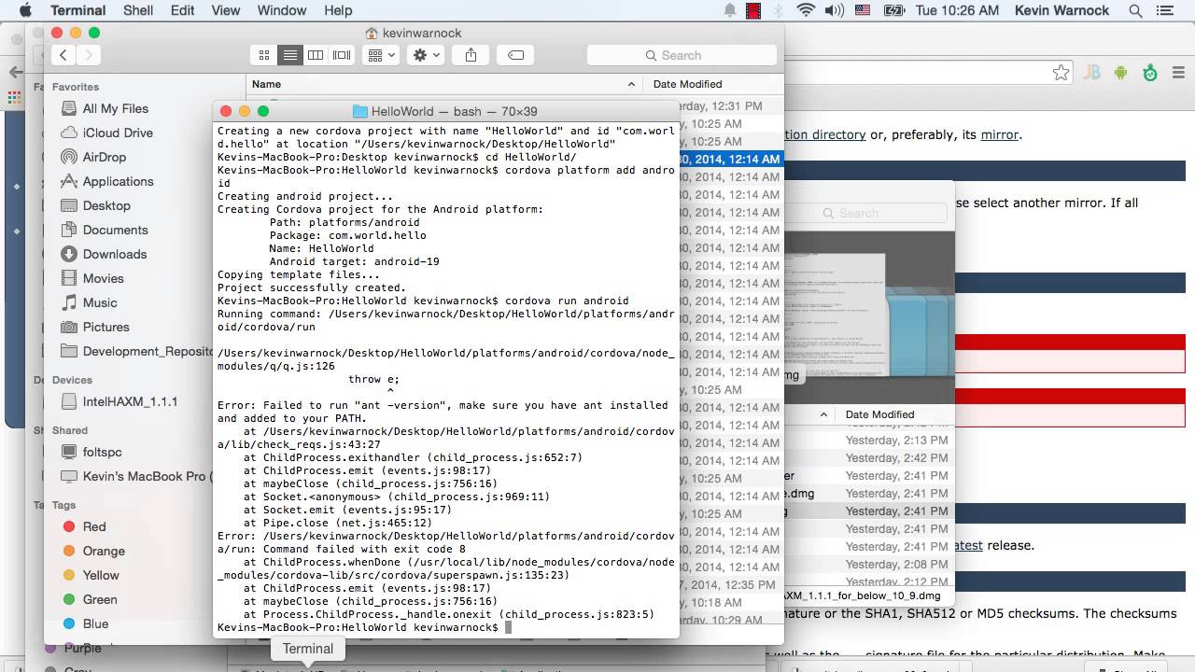Image resolution: width=1195 pixels, height=672 pixels.
Task: Click the highlighted 2014, 12:14 AM row
Action: pos(731,160)
